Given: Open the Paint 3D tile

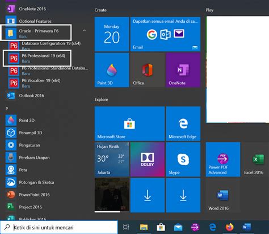Looking at the screenshot, I should (112, 70).
